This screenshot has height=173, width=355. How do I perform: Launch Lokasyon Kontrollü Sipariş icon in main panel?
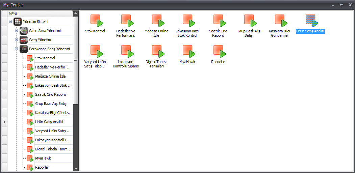(x=127, y=51)
